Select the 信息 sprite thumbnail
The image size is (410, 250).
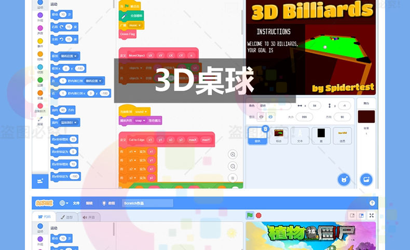coord(343,135)
